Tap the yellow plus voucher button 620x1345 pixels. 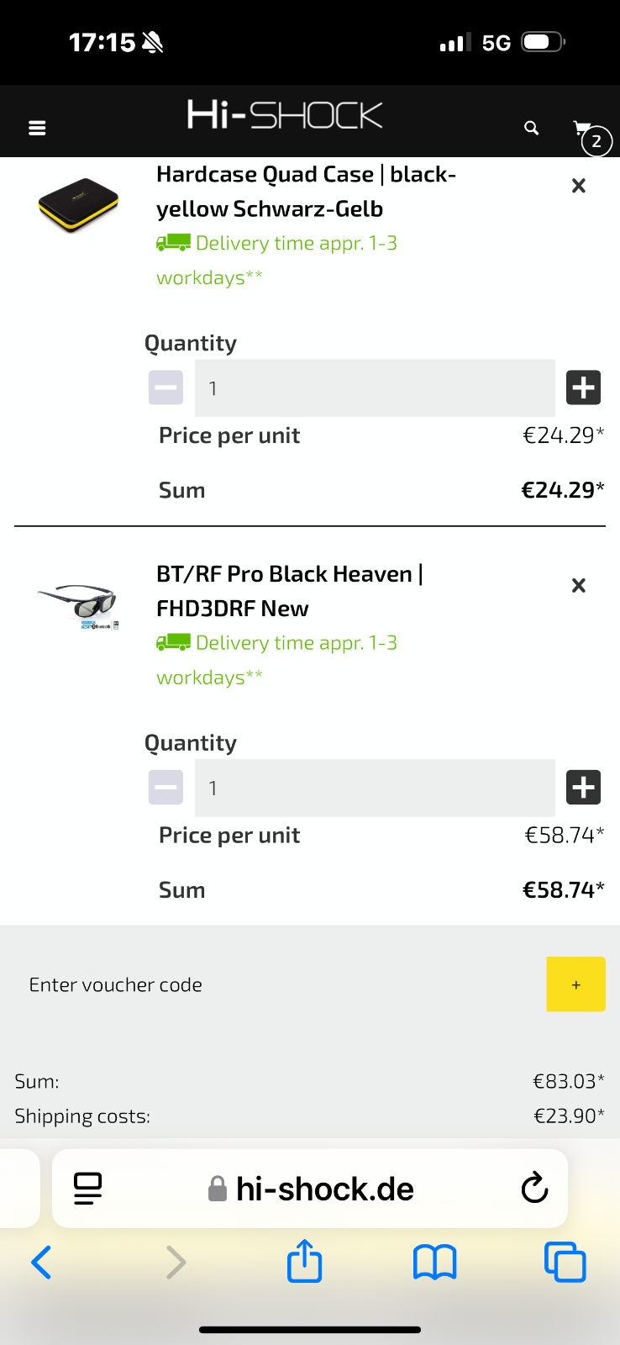[575, 984]
